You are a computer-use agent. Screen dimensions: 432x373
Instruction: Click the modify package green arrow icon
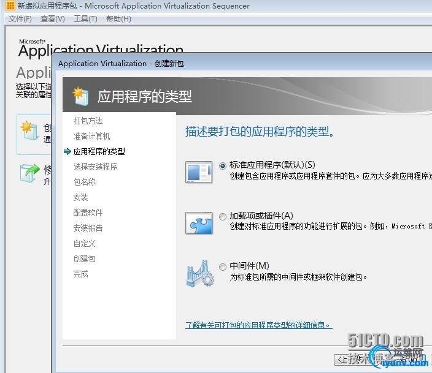tap(29, 173)
